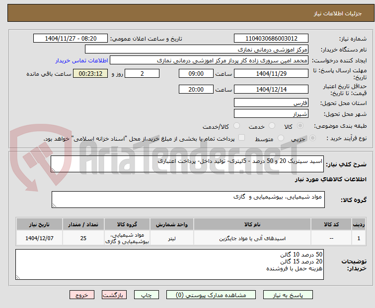Image resolution: width=375 pixels, height=308 pixels.
Task: Click the چاپ print button
Action: point(147,295)
